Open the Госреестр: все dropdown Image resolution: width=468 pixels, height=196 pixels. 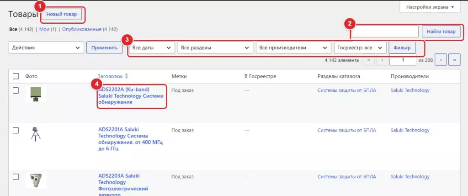tap(360, 48)
